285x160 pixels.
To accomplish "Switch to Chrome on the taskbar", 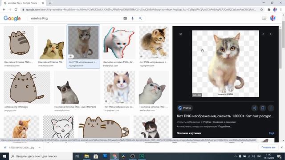I will 114,156.
